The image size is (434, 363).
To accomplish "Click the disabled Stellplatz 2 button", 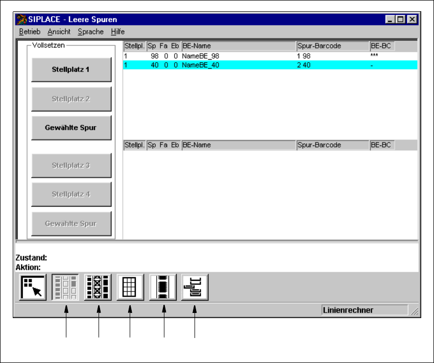I will pos(71,99).
